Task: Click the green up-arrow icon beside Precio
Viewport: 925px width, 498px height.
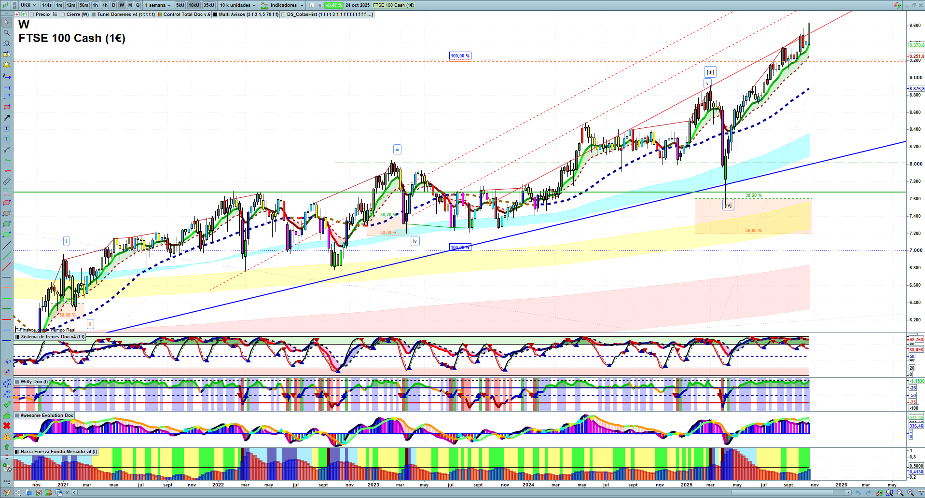Action: click(x=24, y=14)
